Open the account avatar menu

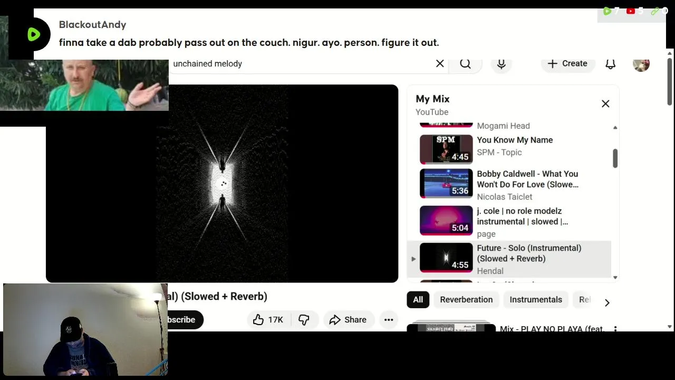[x=641, y=64]
